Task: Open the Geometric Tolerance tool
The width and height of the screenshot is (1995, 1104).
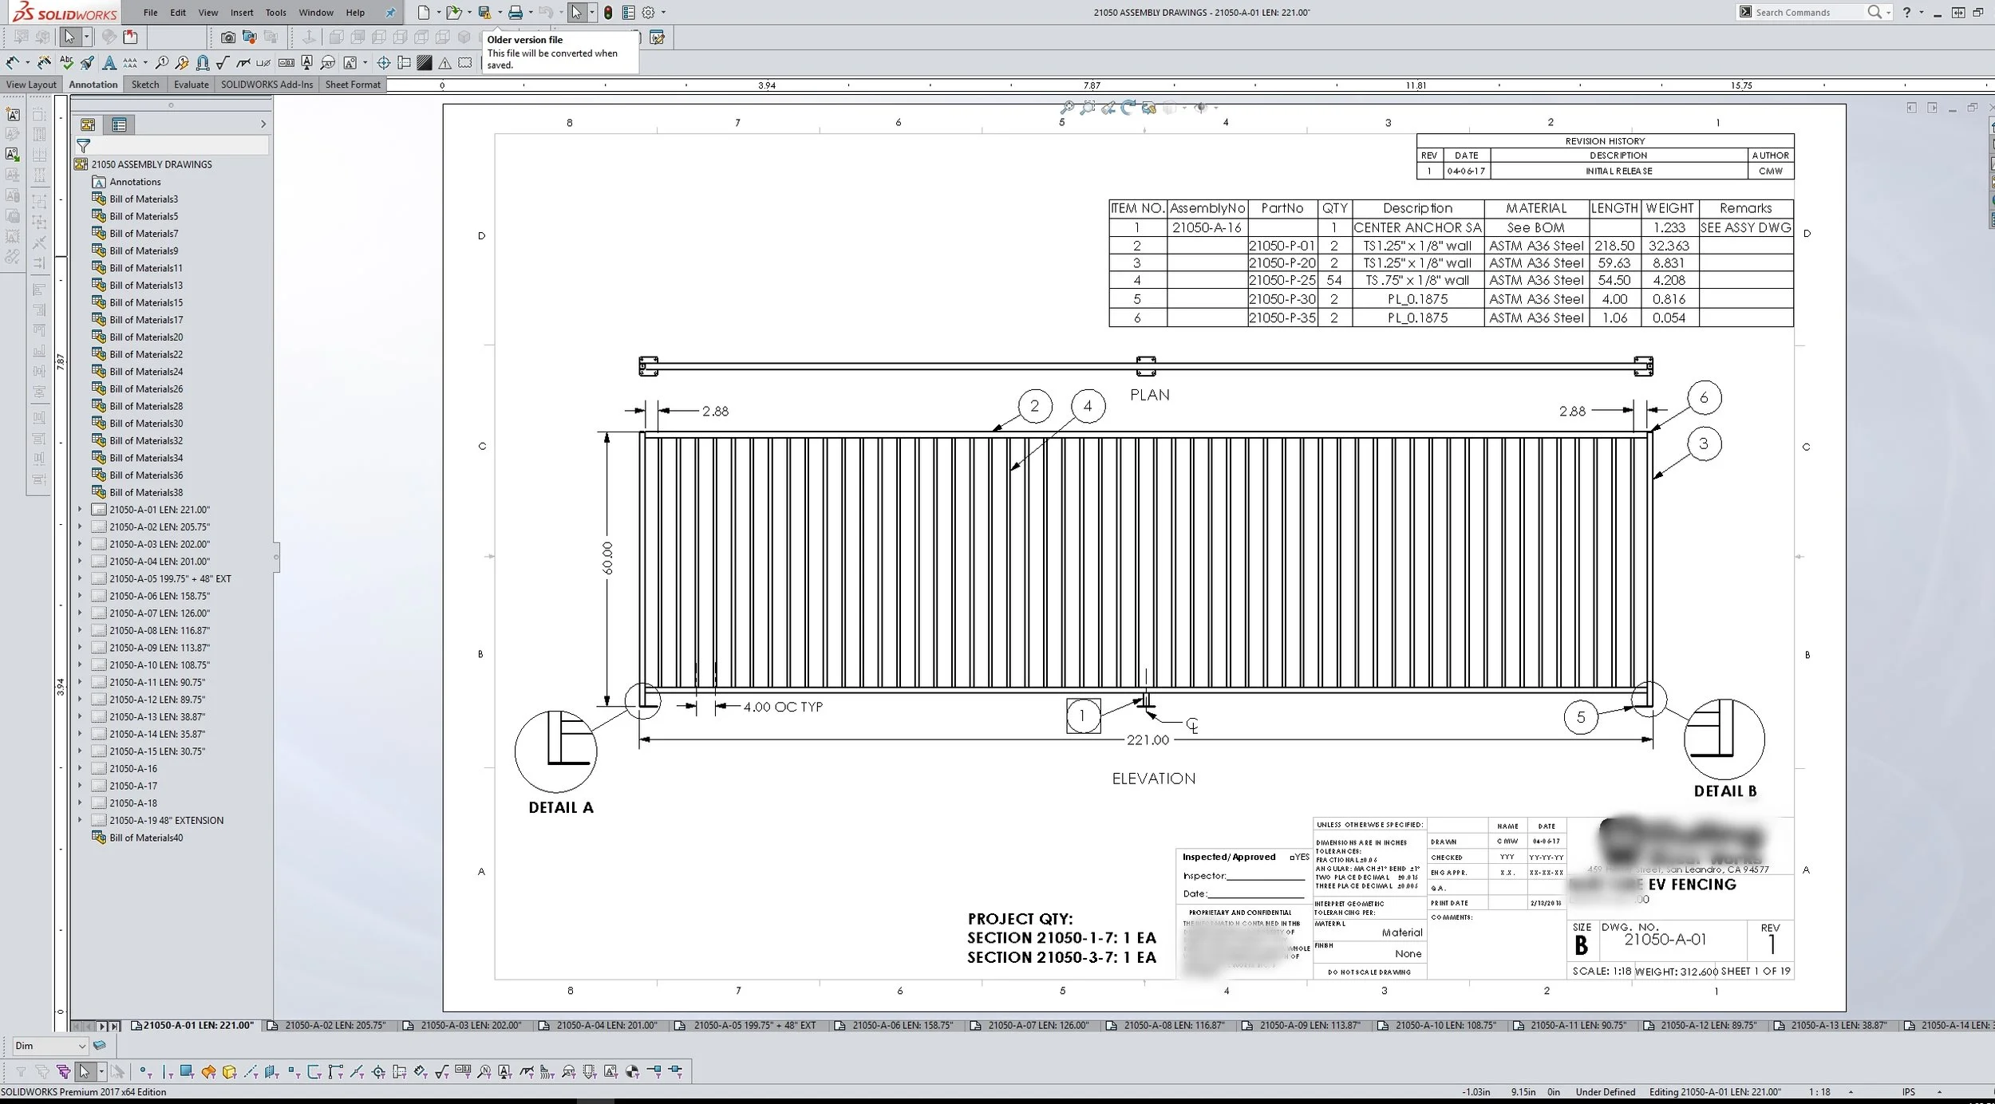Action: pyautogui.click(x=286, y=62)
